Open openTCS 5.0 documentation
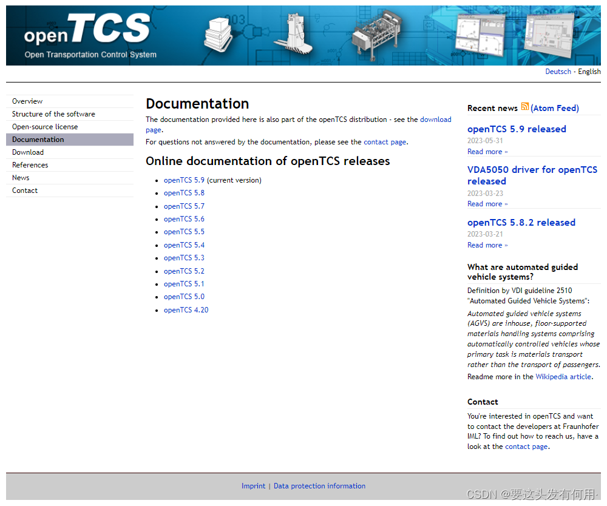607x506 pixels. [x=184, y=297]
